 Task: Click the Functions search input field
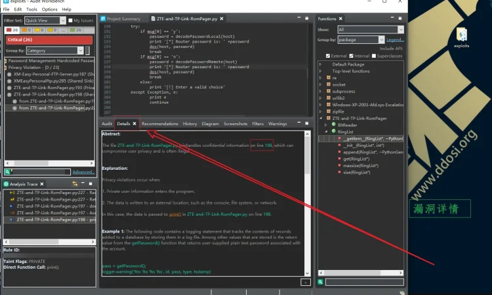point(364,282)
